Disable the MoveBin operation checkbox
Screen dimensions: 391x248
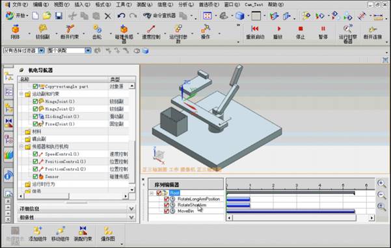(167, 211)
